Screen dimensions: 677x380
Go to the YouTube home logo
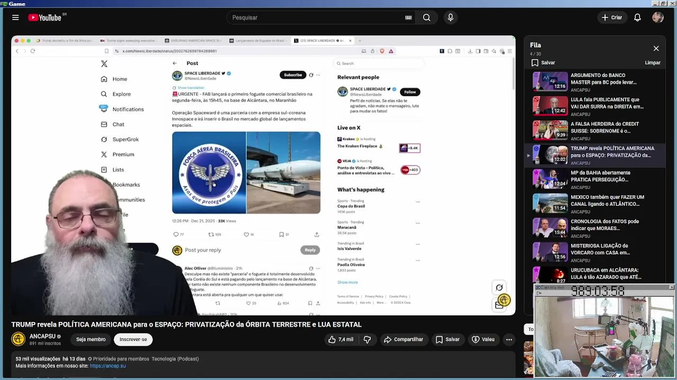click(x=45, y=17)
